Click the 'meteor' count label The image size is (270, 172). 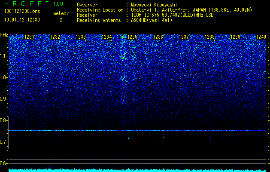61,13
